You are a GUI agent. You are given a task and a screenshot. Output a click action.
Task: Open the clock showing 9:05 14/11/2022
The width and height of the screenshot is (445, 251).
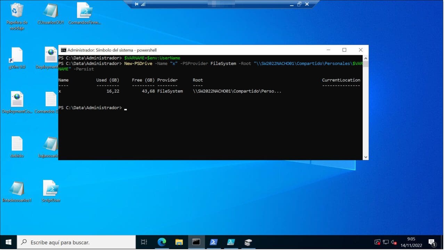click(x=411, y=242)
